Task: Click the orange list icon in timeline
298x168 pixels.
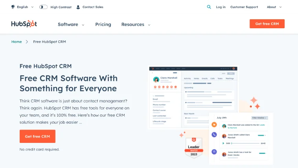Action: [x=214, y=125]
